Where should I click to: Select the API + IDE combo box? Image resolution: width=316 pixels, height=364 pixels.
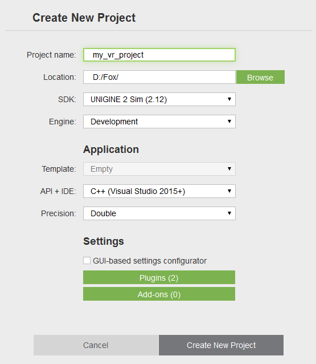[x=159, y=191]
